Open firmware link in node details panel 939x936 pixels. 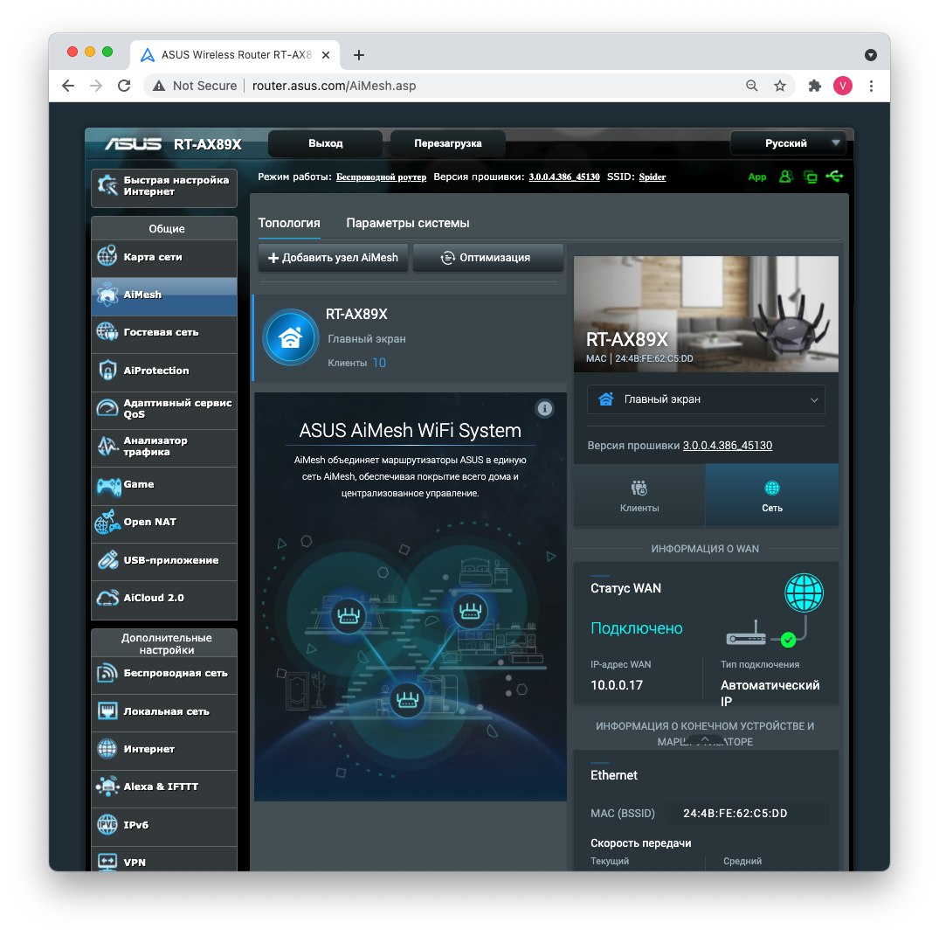(x=727, y=445)
